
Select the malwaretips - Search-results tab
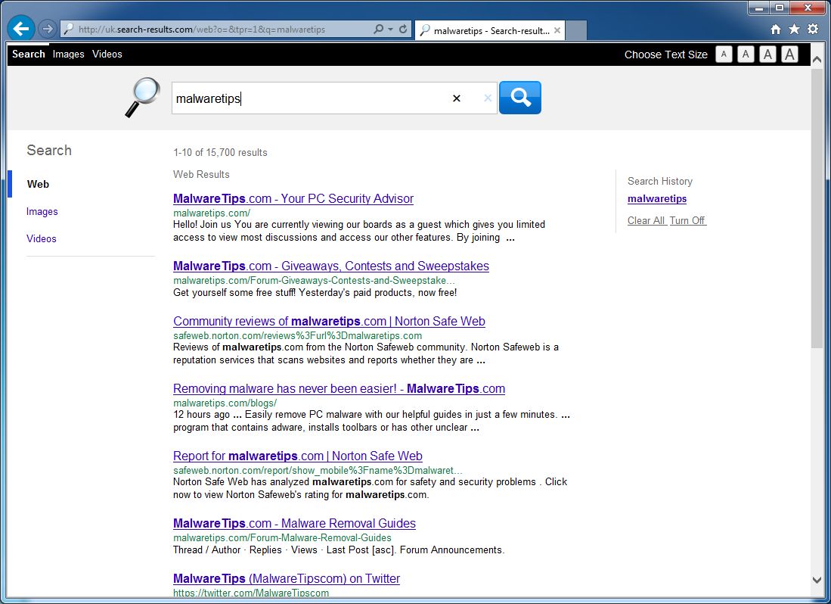coord(490,30)
